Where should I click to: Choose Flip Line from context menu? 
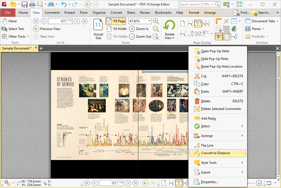pyautogui.click(x=218, y=145)
